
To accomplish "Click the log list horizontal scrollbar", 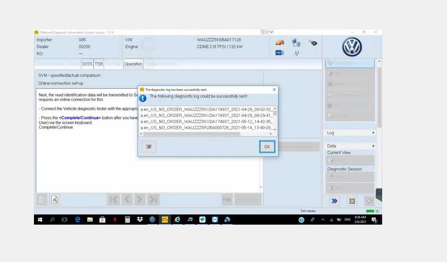I will 192,134.
